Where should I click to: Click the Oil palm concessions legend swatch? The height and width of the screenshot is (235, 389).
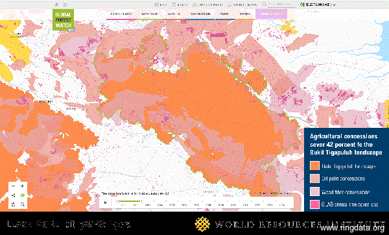point(314,179)
